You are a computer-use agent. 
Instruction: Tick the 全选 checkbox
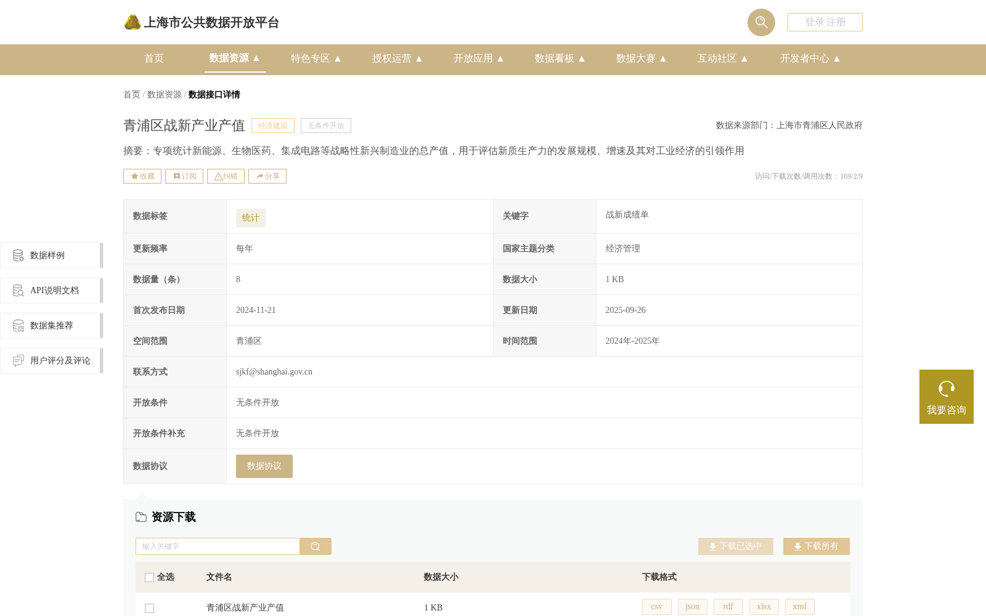(x=149, y=577)
